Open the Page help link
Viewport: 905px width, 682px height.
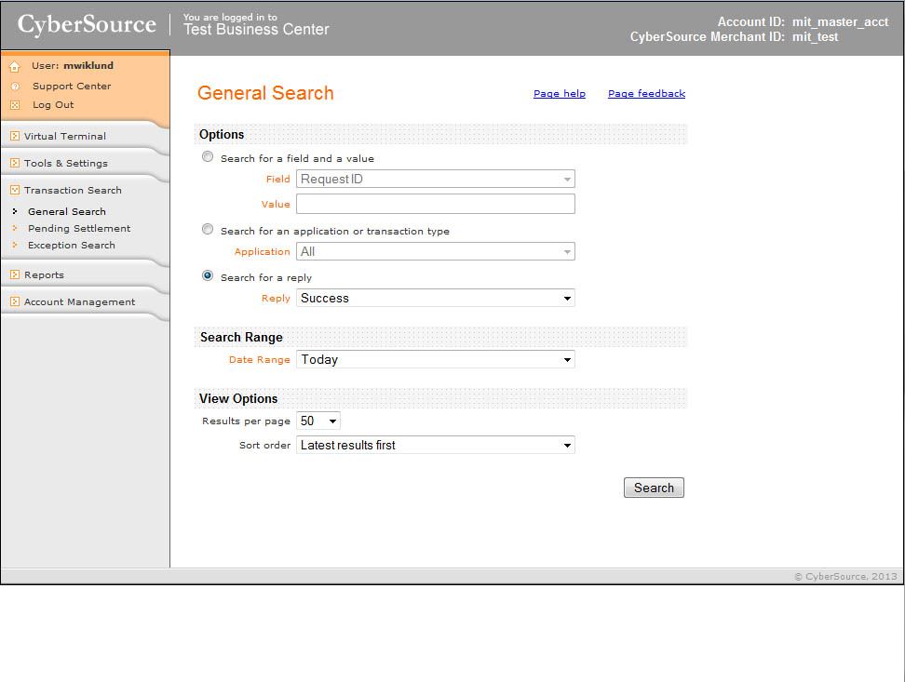[x=559, y=94]
